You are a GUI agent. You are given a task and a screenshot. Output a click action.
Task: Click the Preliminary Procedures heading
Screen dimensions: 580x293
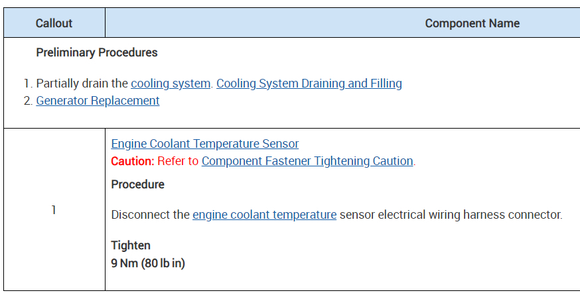coord(97,52)
